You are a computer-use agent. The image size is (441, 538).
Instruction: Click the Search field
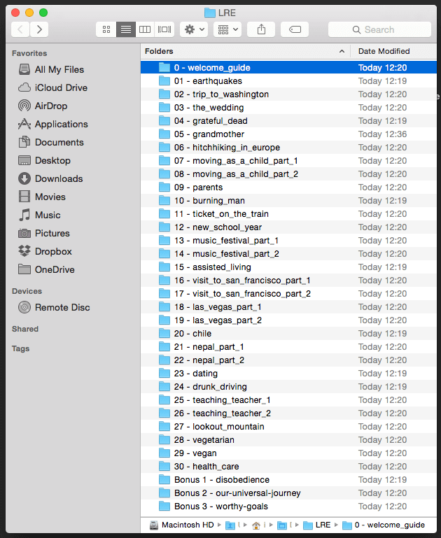(379, 29)
